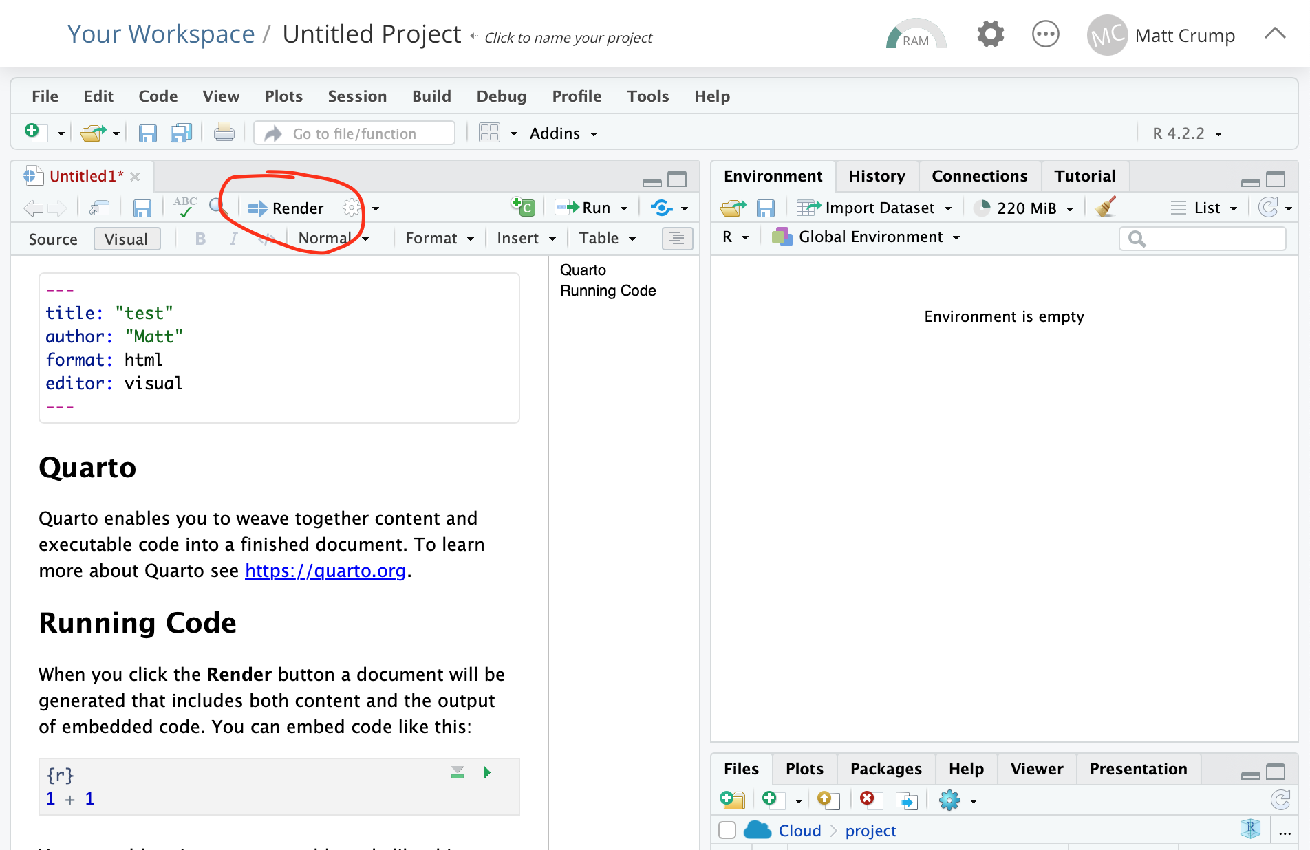
Task: Expand the Addins dropdown
Action: 563,133
